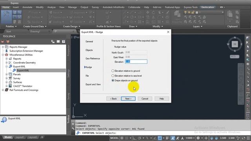The width and height of the screenshot is (251, 141).
Task: Open the Toolbox vertical tab in Toolspace
Action: pyautogui.click(x=68, y=119)
